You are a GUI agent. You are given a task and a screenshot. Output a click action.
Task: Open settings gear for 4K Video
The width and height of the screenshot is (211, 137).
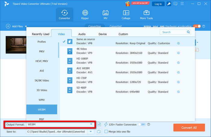[x=178, y=53]
